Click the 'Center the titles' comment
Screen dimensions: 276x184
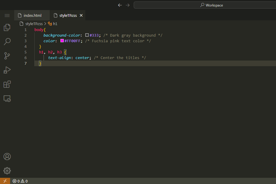point(120,58)
